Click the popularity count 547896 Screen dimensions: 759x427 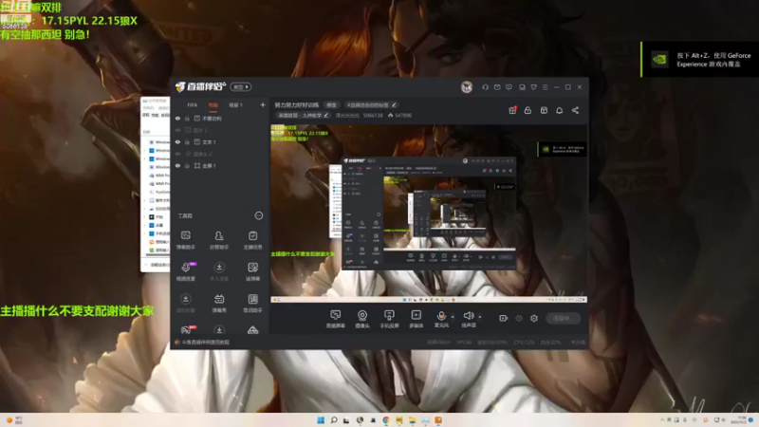tap(402, 115)
